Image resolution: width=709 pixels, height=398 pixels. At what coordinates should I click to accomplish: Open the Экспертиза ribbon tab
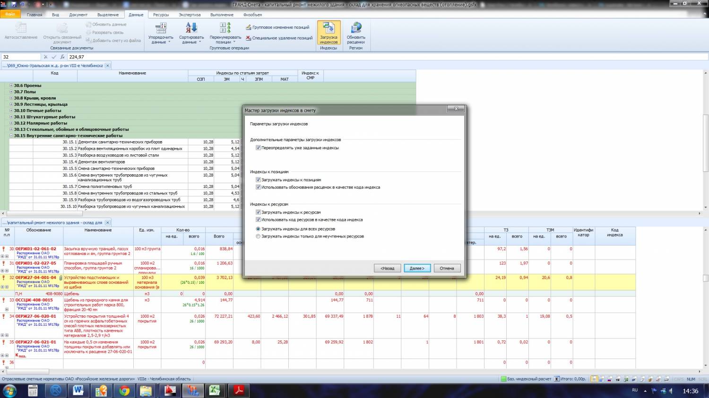pyautogui.click(x=190, y=15)
